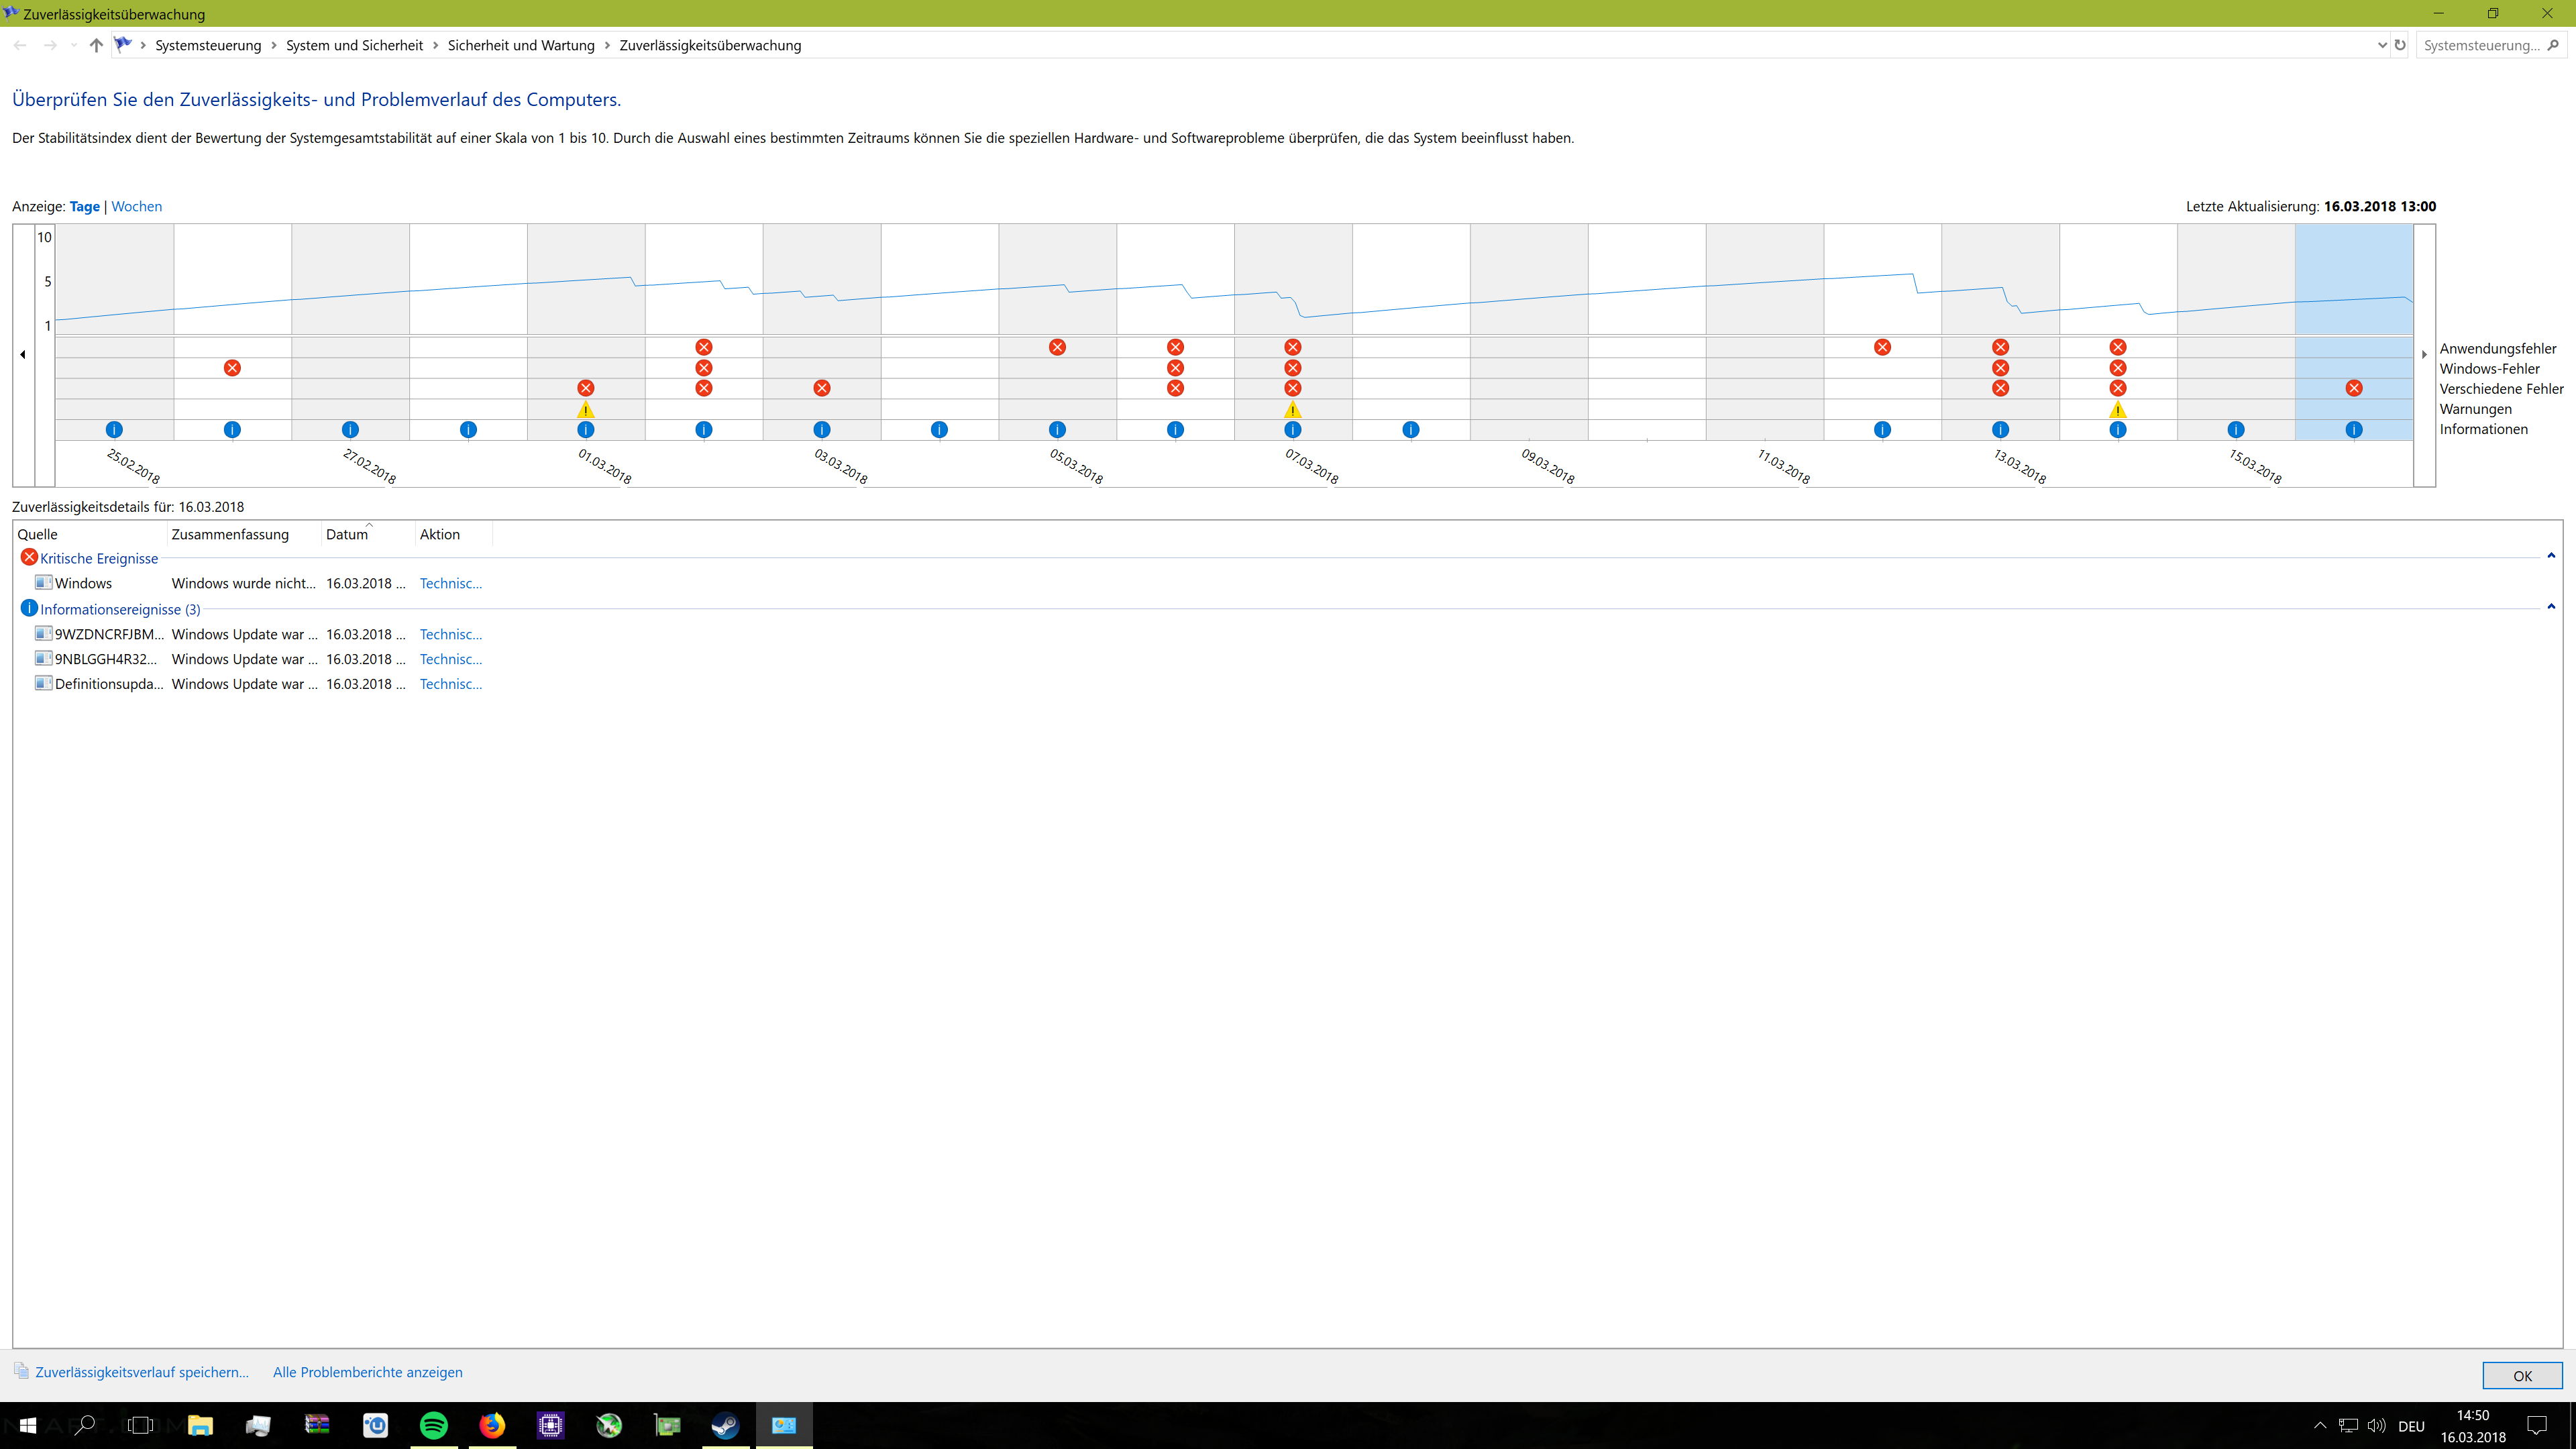Click the Windows-Fehler error icon on 26.02.2018
This screenshot has width=2576, height=1449.
point(232,368)
